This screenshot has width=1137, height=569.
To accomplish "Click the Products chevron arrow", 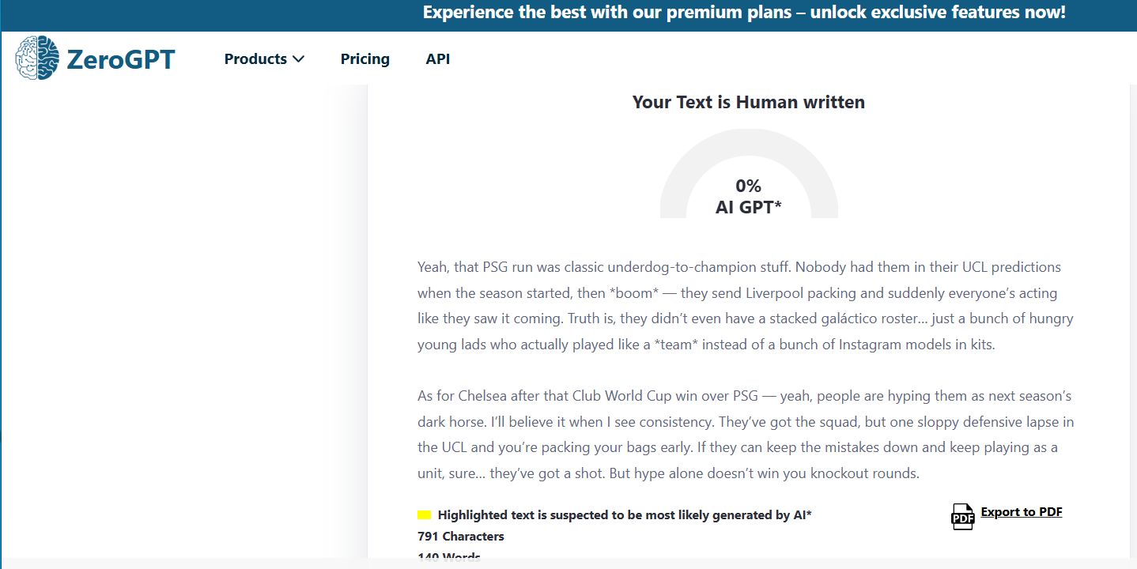I will pos(298,59).
